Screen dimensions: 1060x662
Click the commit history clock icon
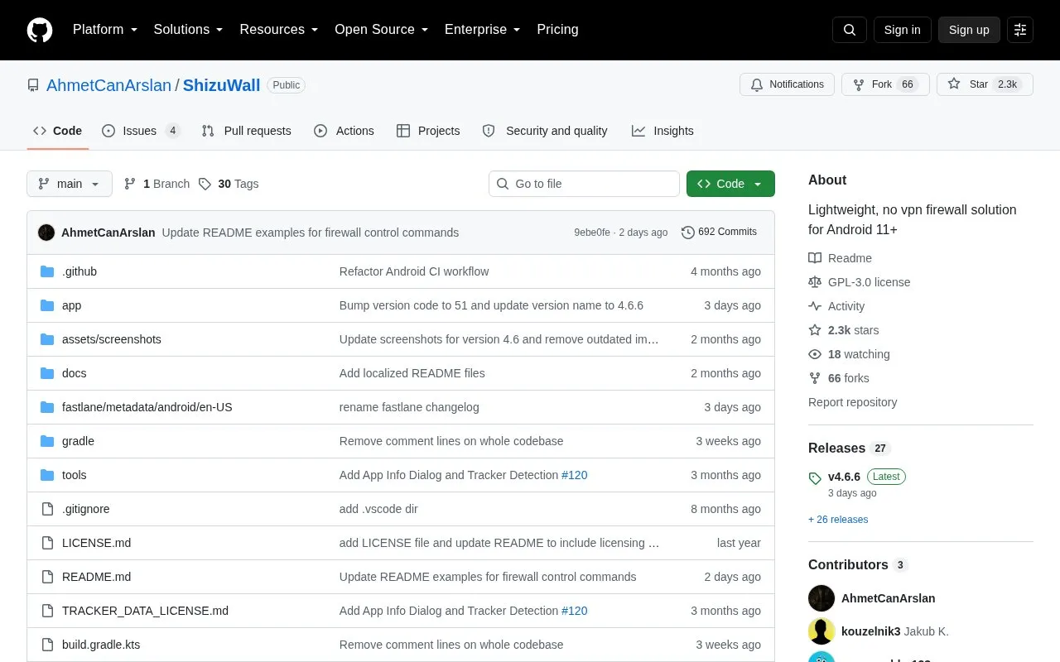(688, 233)
